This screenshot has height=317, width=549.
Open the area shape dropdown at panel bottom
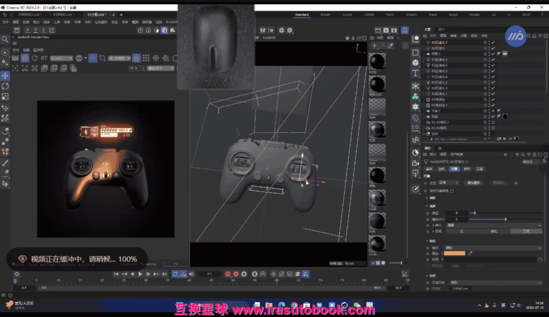pos(493,282)
